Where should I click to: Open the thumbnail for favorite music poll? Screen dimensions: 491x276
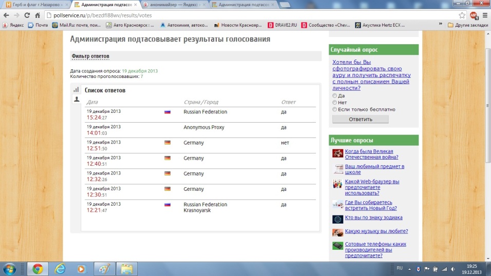click(337, 232)
